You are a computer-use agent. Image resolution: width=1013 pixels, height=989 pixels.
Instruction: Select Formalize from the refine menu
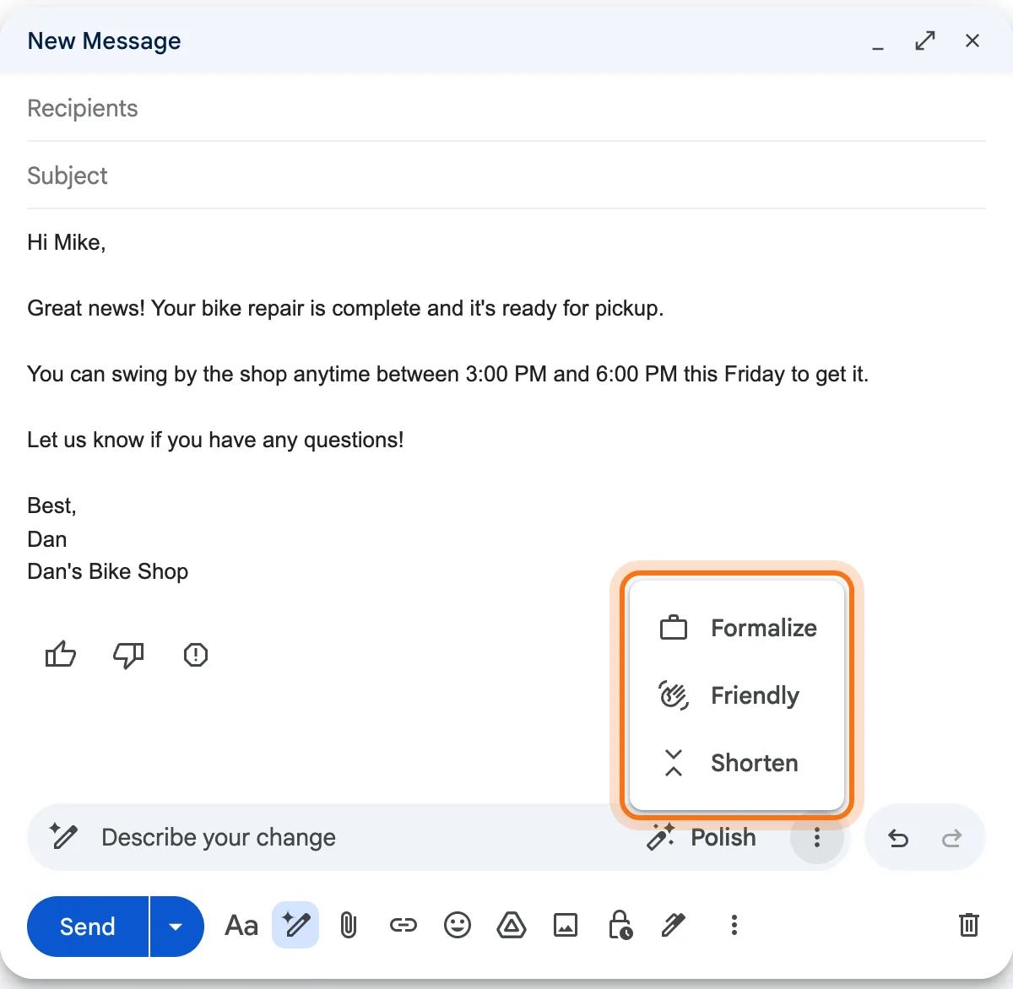(737, 628)
